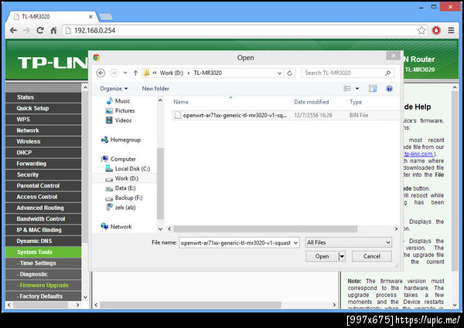Open the Chrome hamburger menu
464x328 pixels.
(x=451, y=30)
